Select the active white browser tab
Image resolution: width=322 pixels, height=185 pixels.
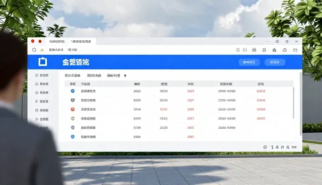tap(81, 41)
